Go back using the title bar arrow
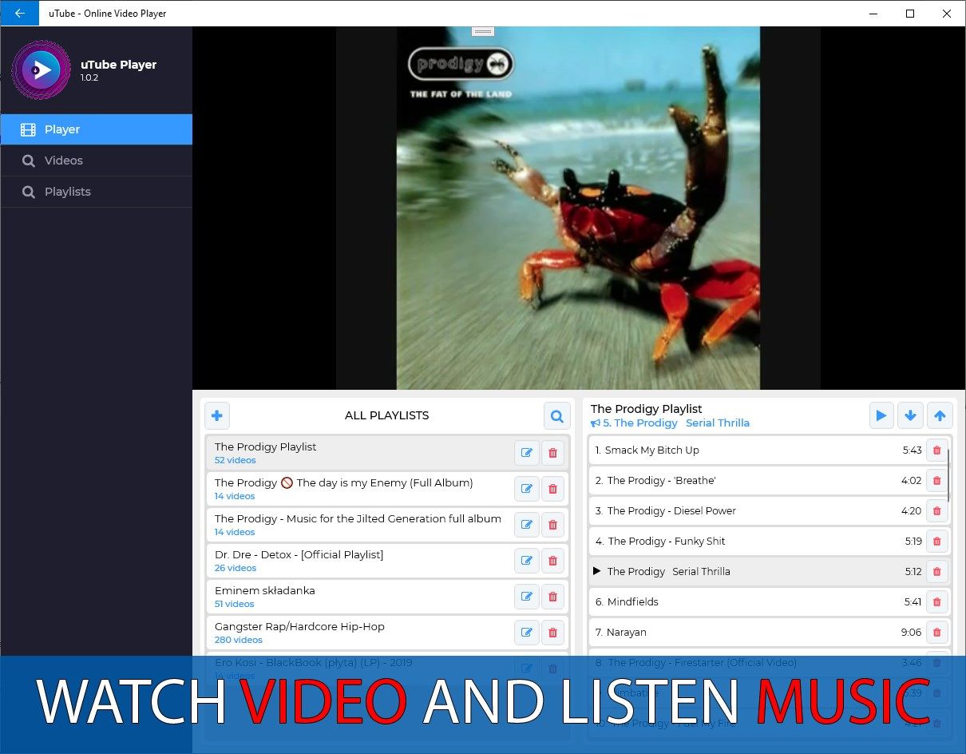The height and width of the screenshot is (754, 966). 19,14
